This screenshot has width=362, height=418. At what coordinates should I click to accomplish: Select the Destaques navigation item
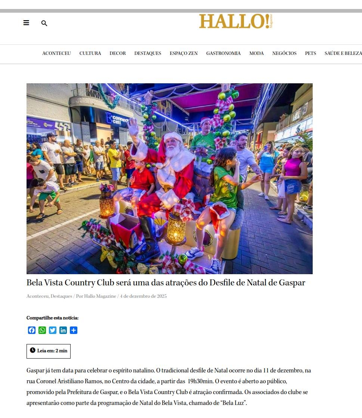(x=148, y=53)
